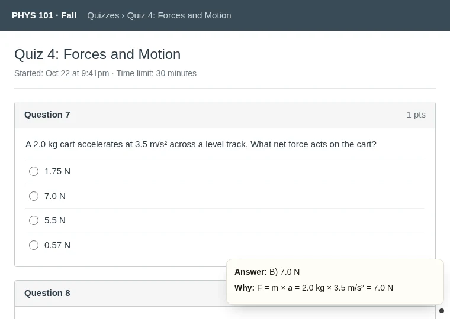The height and width of the screenshot is (319, 450).
Task: Click Quiz 4: Forces and Motion breadcrumb
Action: tap(179, 15)
